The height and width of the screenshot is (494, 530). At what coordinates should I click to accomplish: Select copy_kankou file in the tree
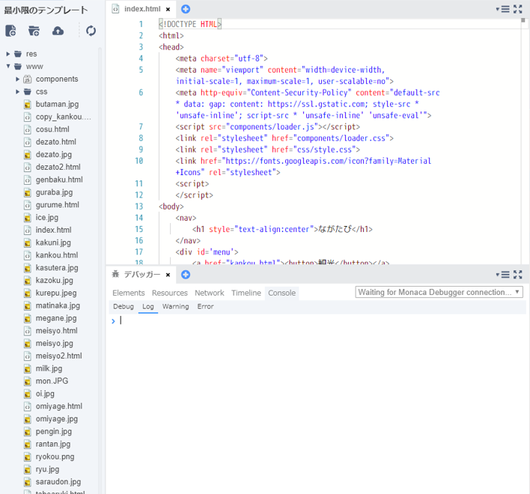(x=64, y=117)
